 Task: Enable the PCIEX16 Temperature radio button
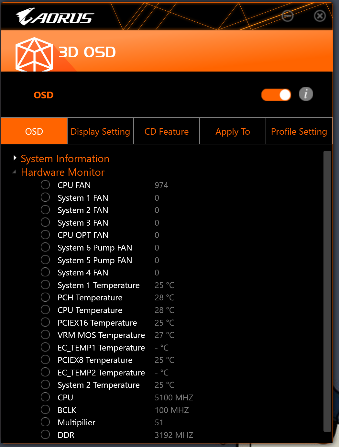coord(45,322)
